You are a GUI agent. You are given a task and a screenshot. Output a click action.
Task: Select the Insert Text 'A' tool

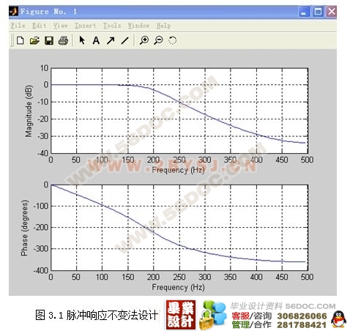pos(96,40)
